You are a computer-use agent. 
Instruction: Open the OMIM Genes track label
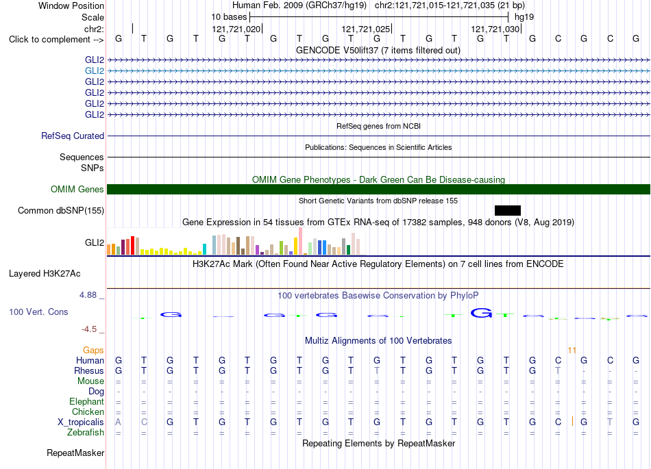click(77, 189)
